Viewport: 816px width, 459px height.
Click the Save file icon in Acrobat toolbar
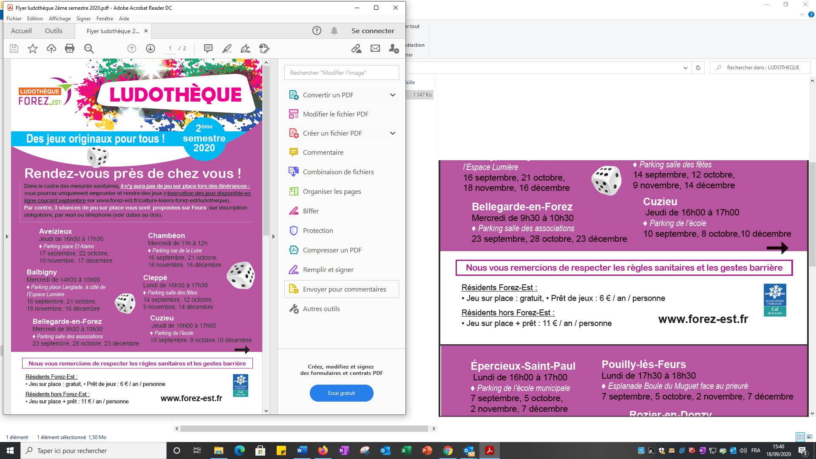(x=14, y=48)
